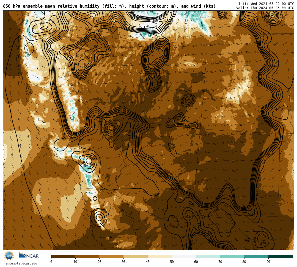Pick the 30–40% tan colorbar segment

point(136,256)
